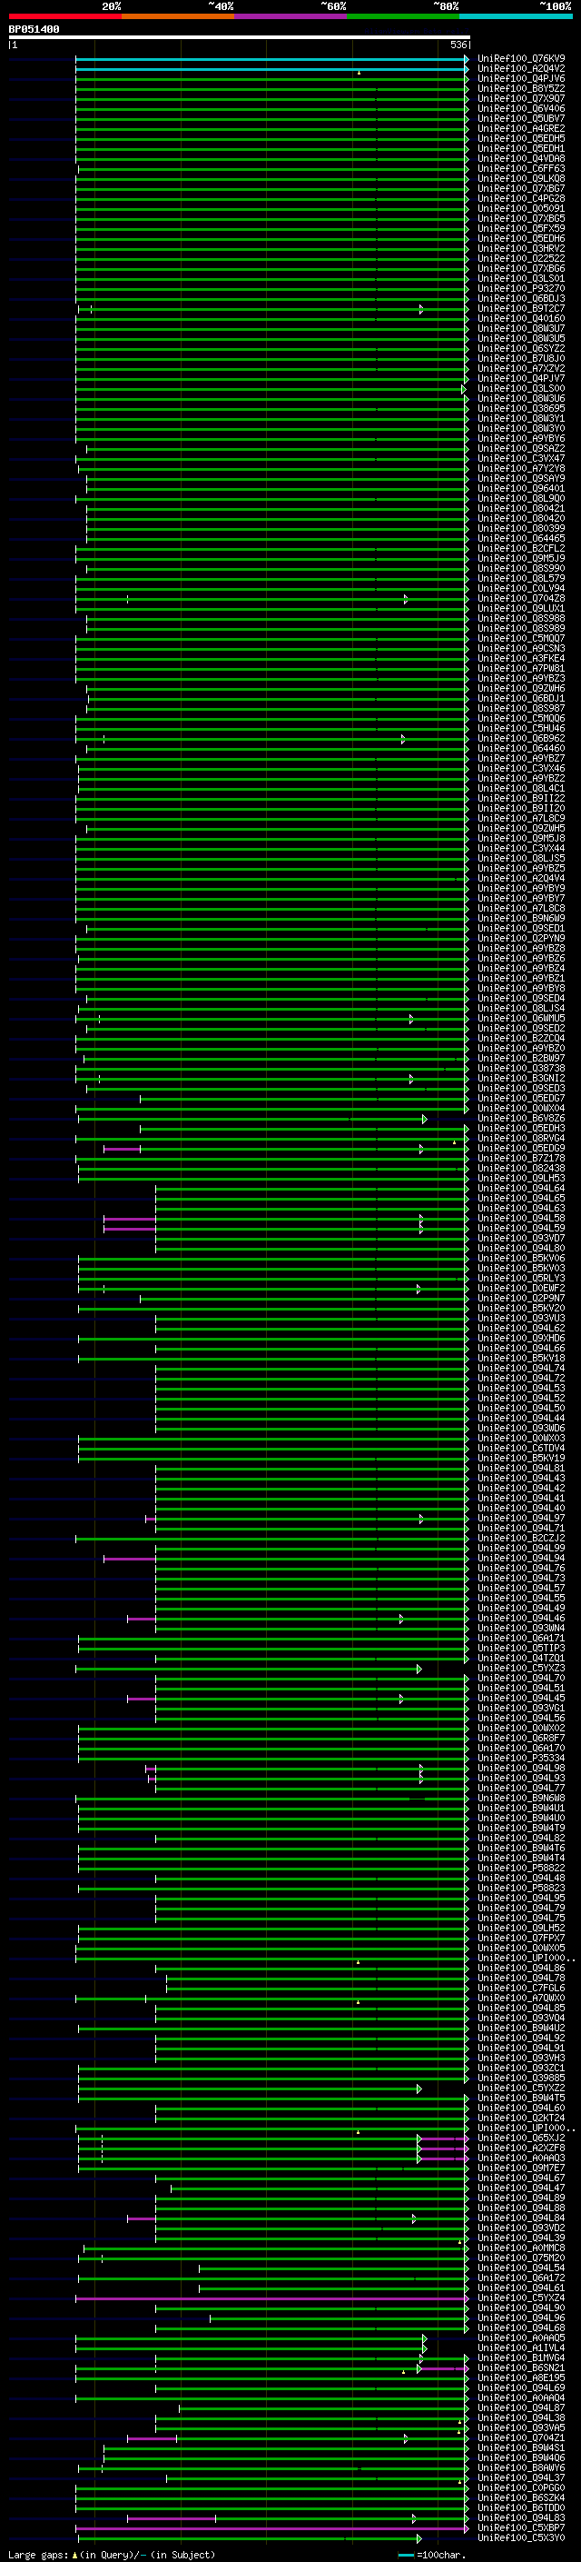
Task: Select label UniRef100_Q94L64
Action: pyautogui.click(x=521, y=1189)
